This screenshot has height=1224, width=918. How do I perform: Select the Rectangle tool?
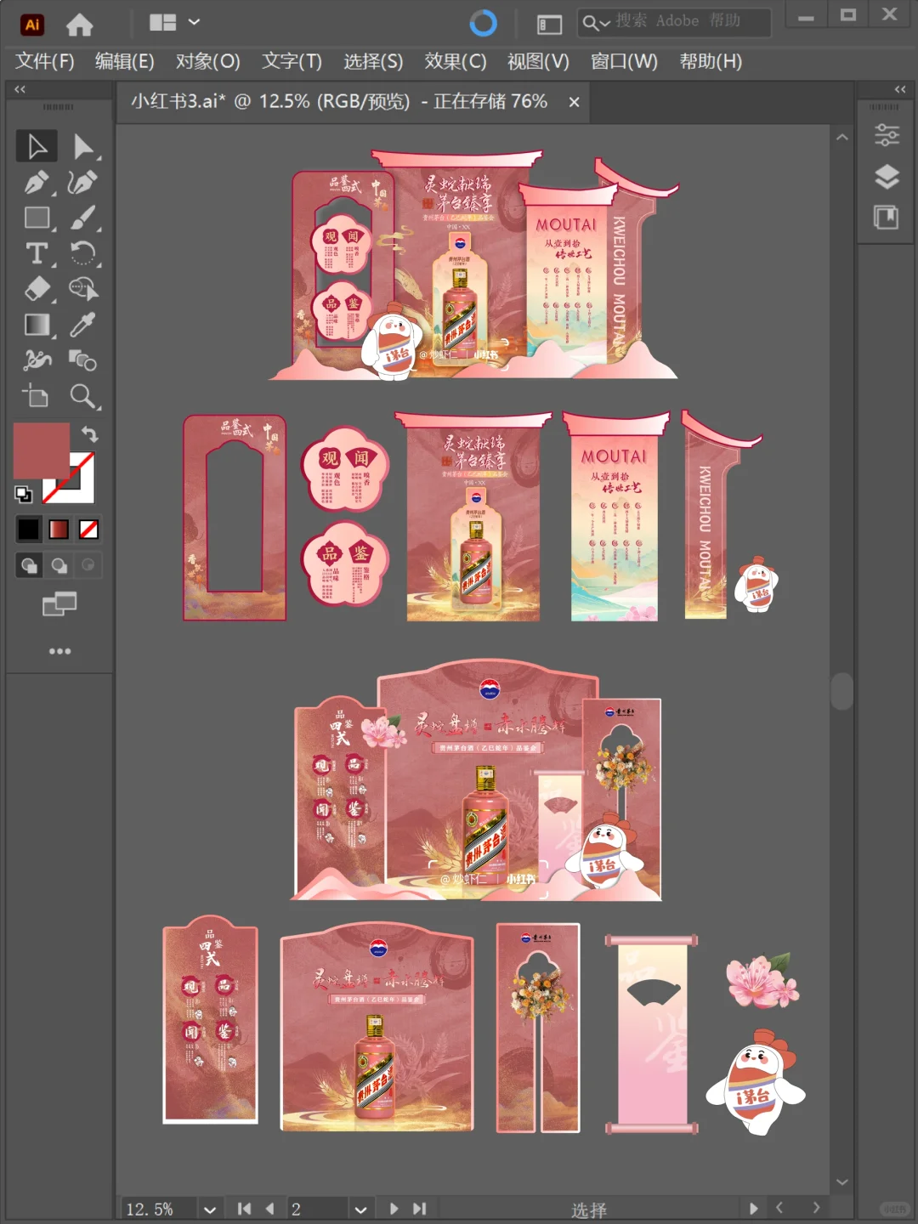pyautogui.click(x=37, y=218)
